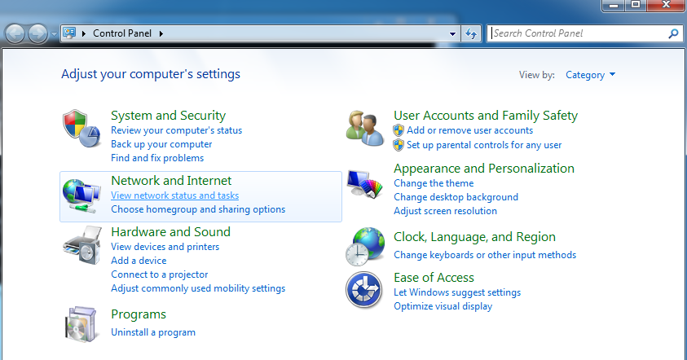Image resolution: width=687 pixels, height=360 pixels.
Task: Open the View by Category dropdown
Action: [x=590, y=75]
